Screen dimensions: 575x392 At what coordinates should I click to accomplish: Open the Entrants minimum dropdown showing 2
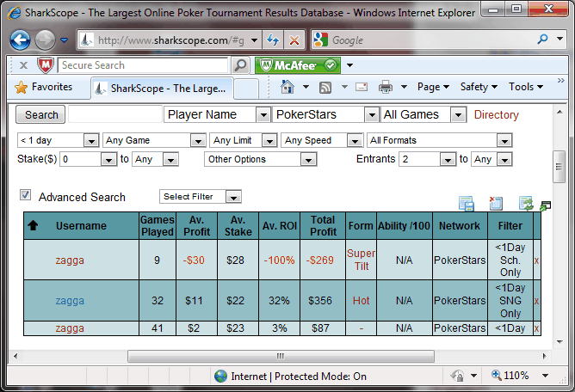click(x=448, y=159)
